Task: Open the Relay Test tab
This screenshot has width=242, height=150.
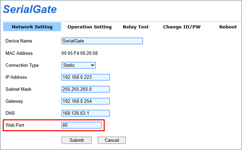Action: [x=136, y=27]
